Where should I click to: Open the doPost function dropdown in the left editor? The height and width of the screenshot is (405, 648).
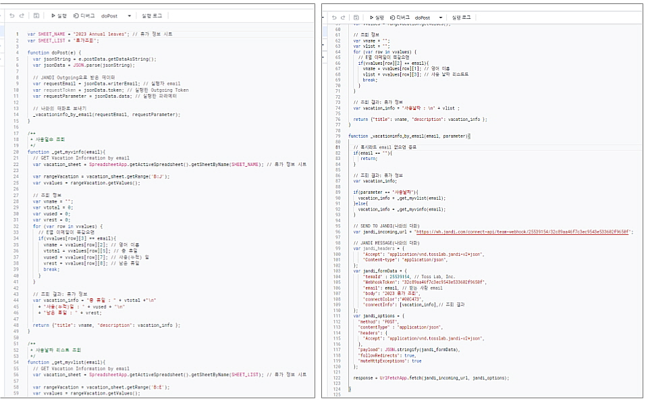(x=115, y=15)
